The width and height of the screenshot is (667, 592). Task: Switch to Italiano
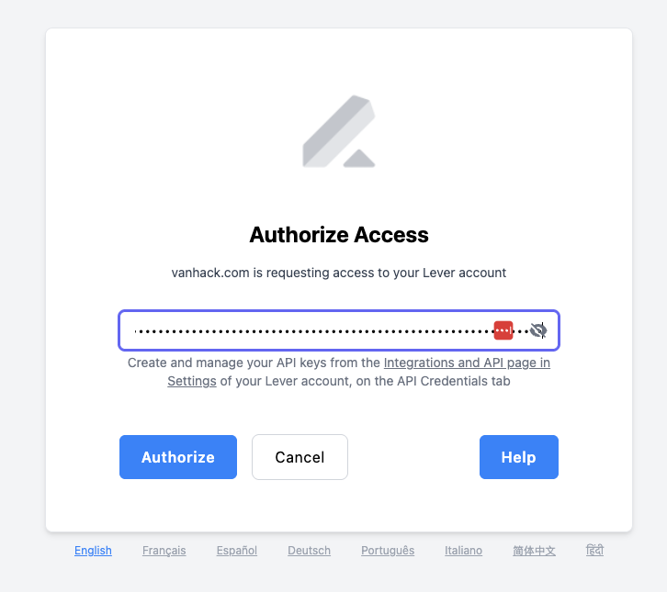click(x=464, y=551)
